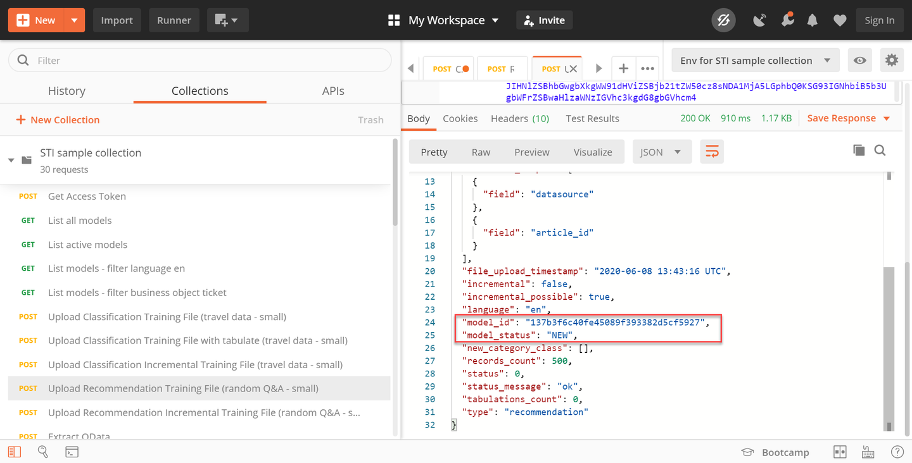Open the keyboard shortcuts icon
Image resolution: width=912 pixels, height=463 pixels.
869,452
